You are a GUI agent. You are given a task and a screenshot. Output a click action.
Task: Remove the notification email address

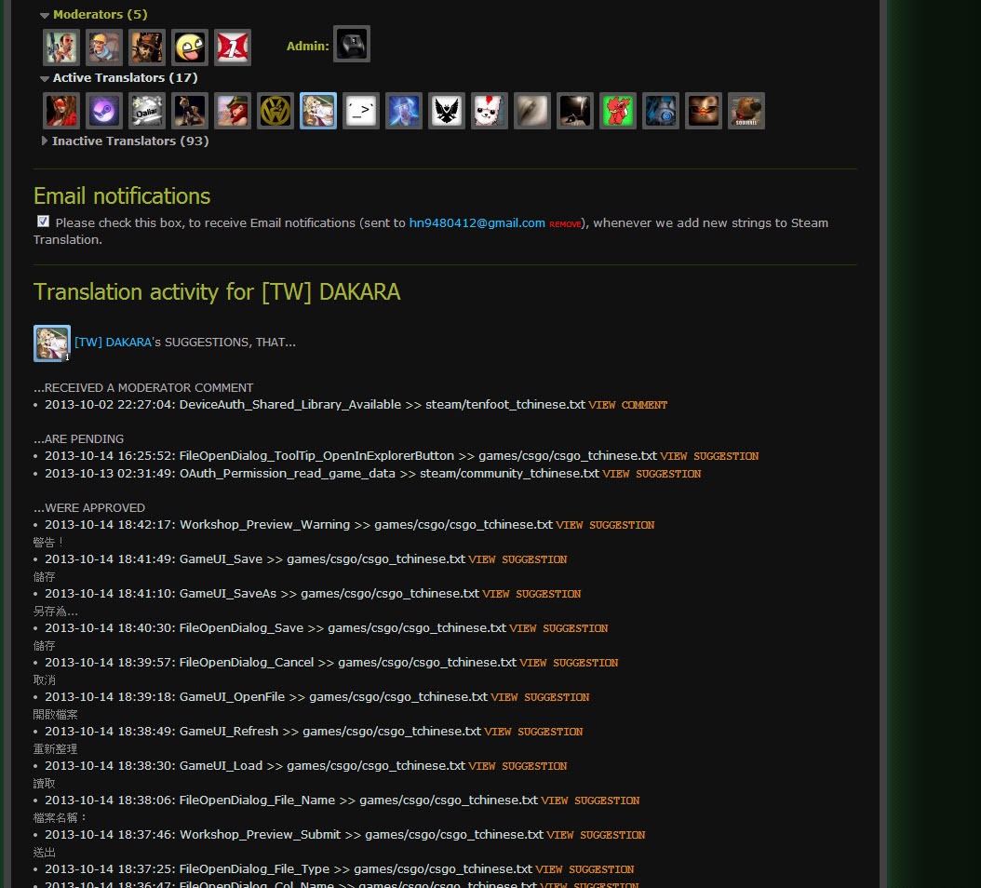(x=565, y=224)
